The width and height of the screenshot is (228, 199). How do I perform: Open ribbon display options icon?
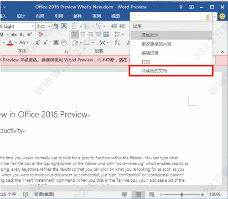pyautogui.click(x=191, y=7)
